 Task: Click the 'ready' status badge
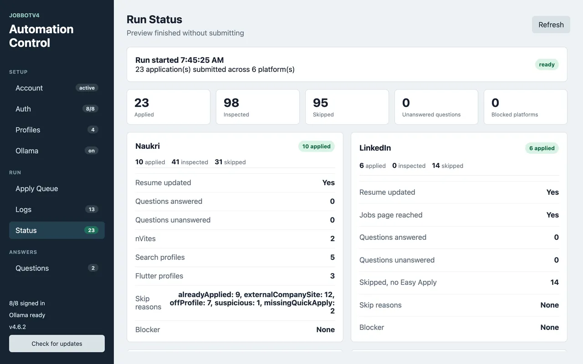coord(547,65)
